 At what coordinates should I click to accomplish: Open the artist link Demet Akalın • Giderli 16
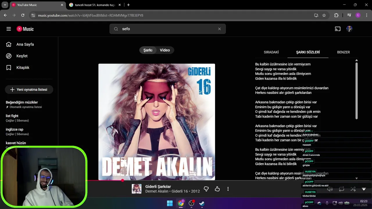tap(173, 191)
